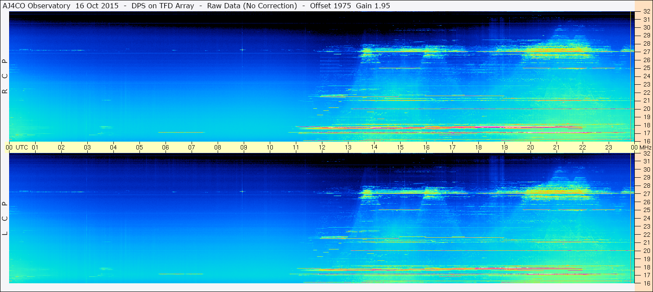Click the 'UTC' label on the time axis
The width and height of the screenshot is (653, 292).
pos(22,147)
